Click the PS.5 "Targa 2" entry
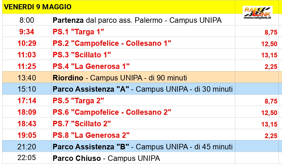Screen dimensions: 282x165 click(x=78, y=100)
